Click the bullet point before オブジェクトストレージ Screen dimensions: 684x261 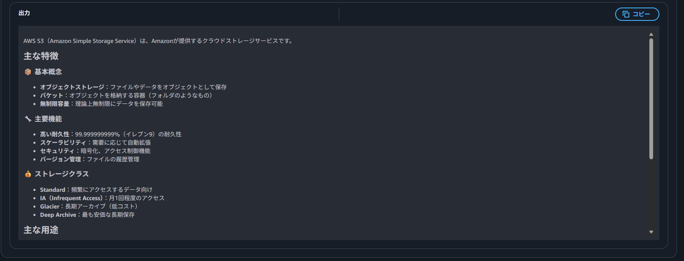[x=35, y=87]
